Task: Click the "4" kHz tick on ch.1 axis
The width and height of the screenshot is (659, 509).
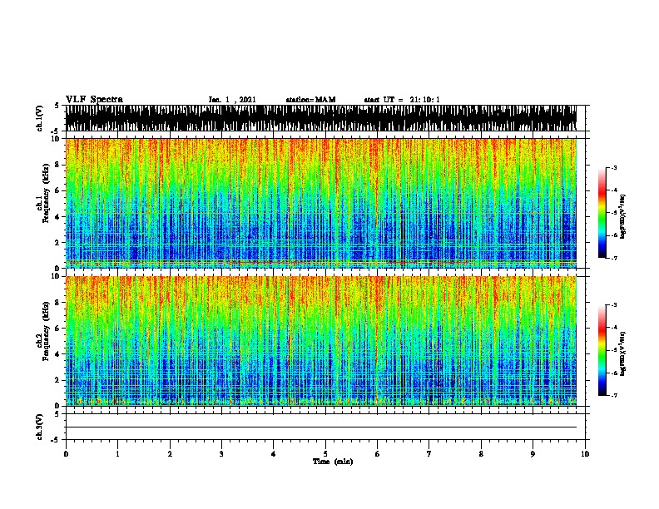Action: pos(57,217)
